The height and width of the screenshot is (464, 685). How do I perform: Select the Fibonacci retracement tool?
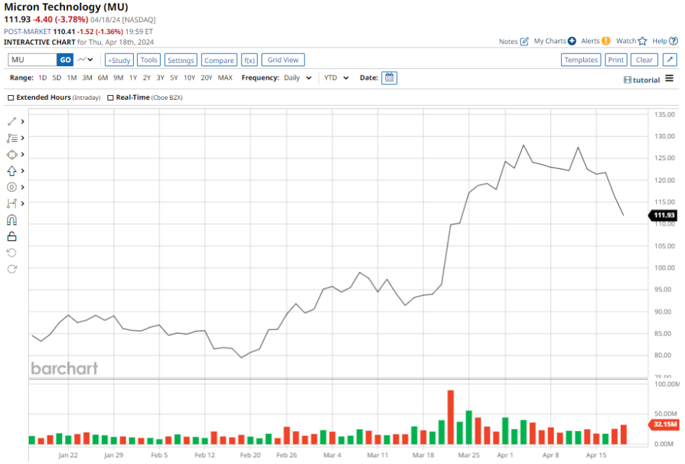[11, 138]
